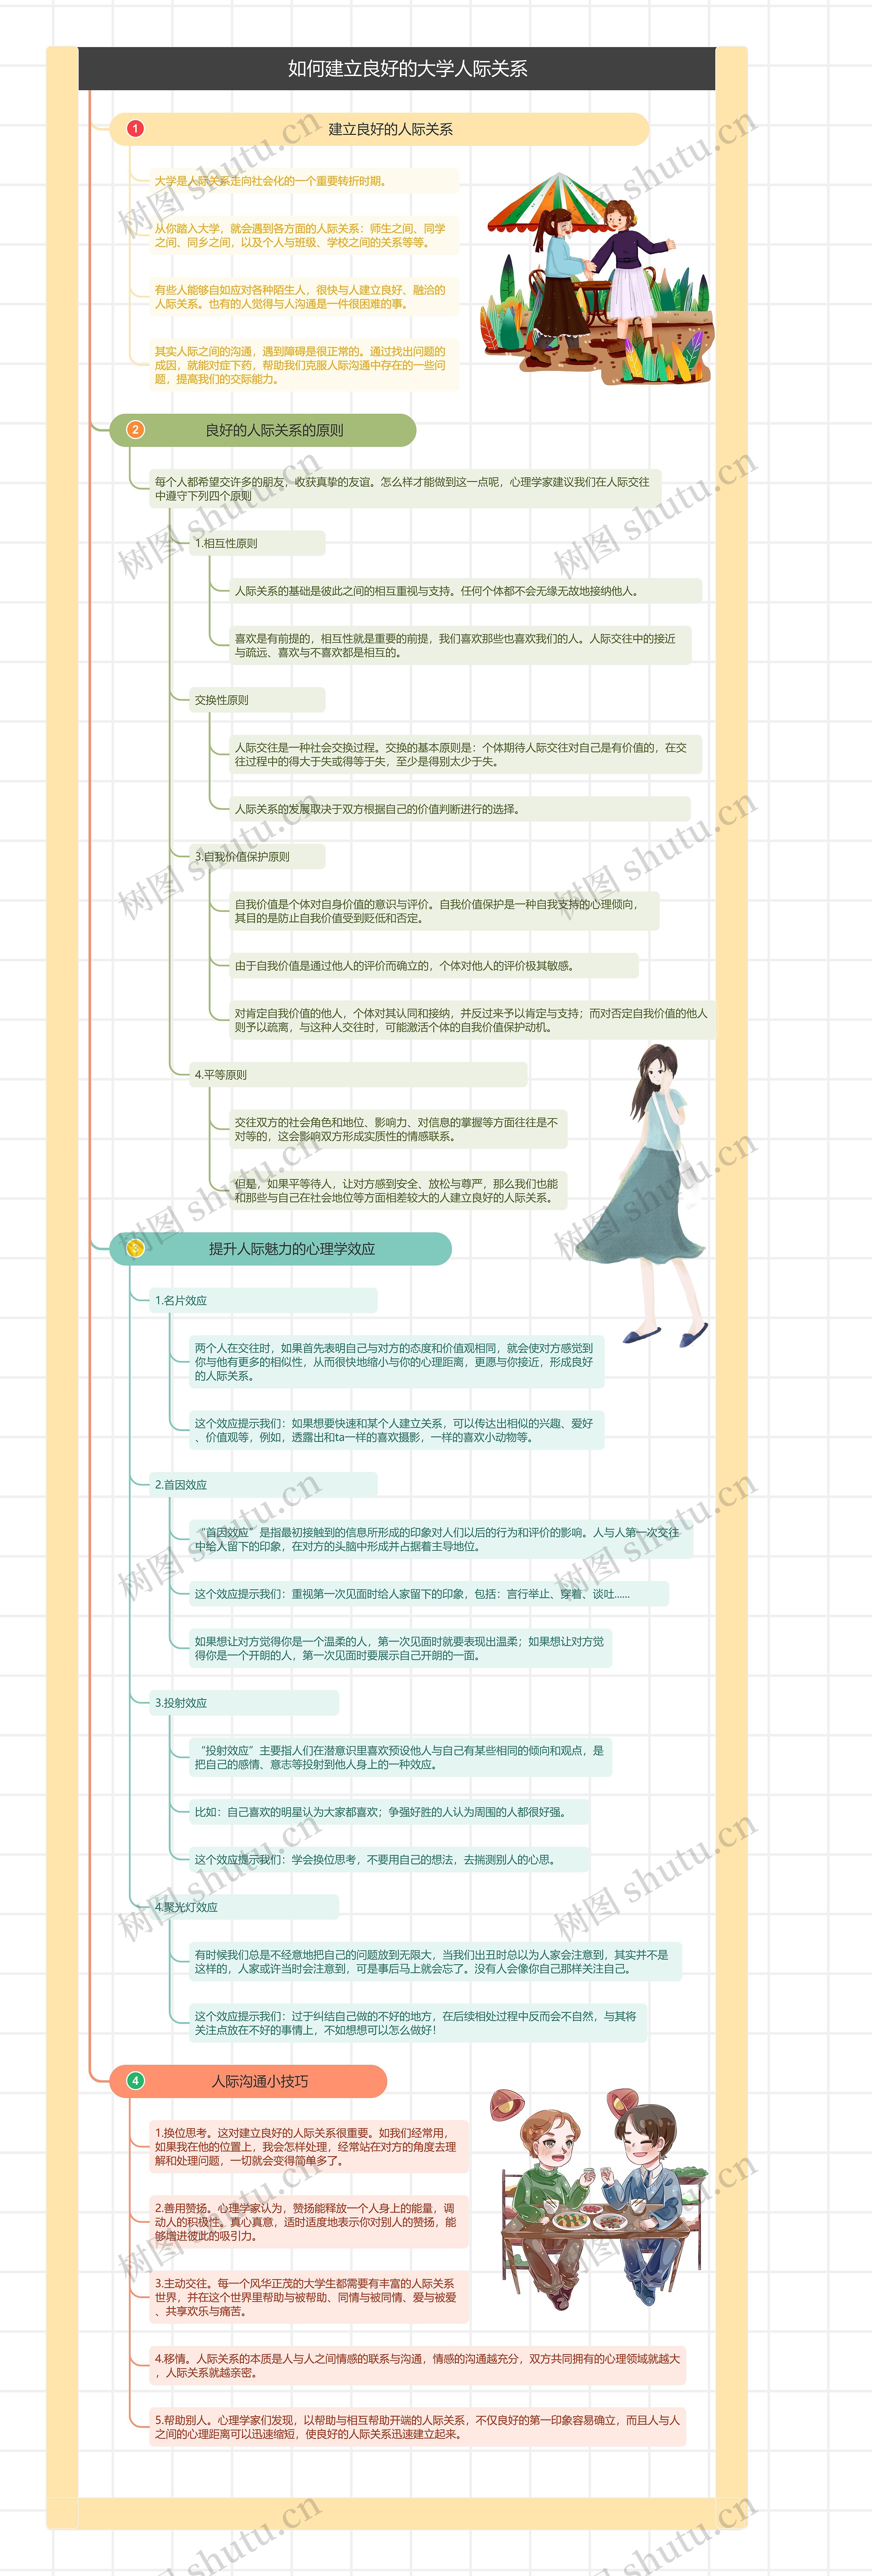Click the tip 5.帮助别人

tap(418, 2427)
